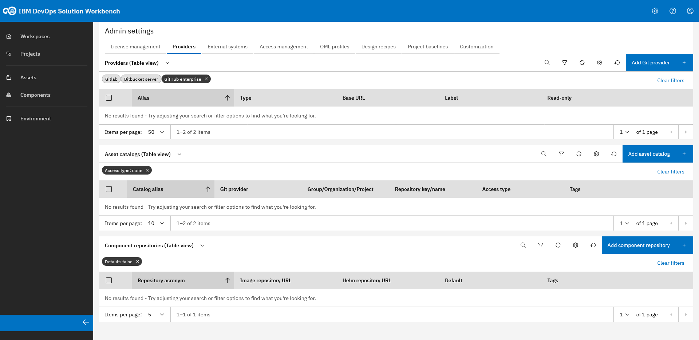Open Providers items per page dropdown (50)
The width and height of the screenshot is (699, 340).
tap(156, 132)
